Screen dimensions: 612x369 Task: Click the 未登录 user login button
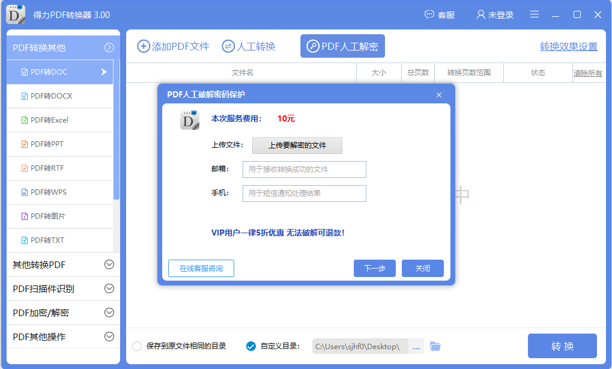pos(495,15)
